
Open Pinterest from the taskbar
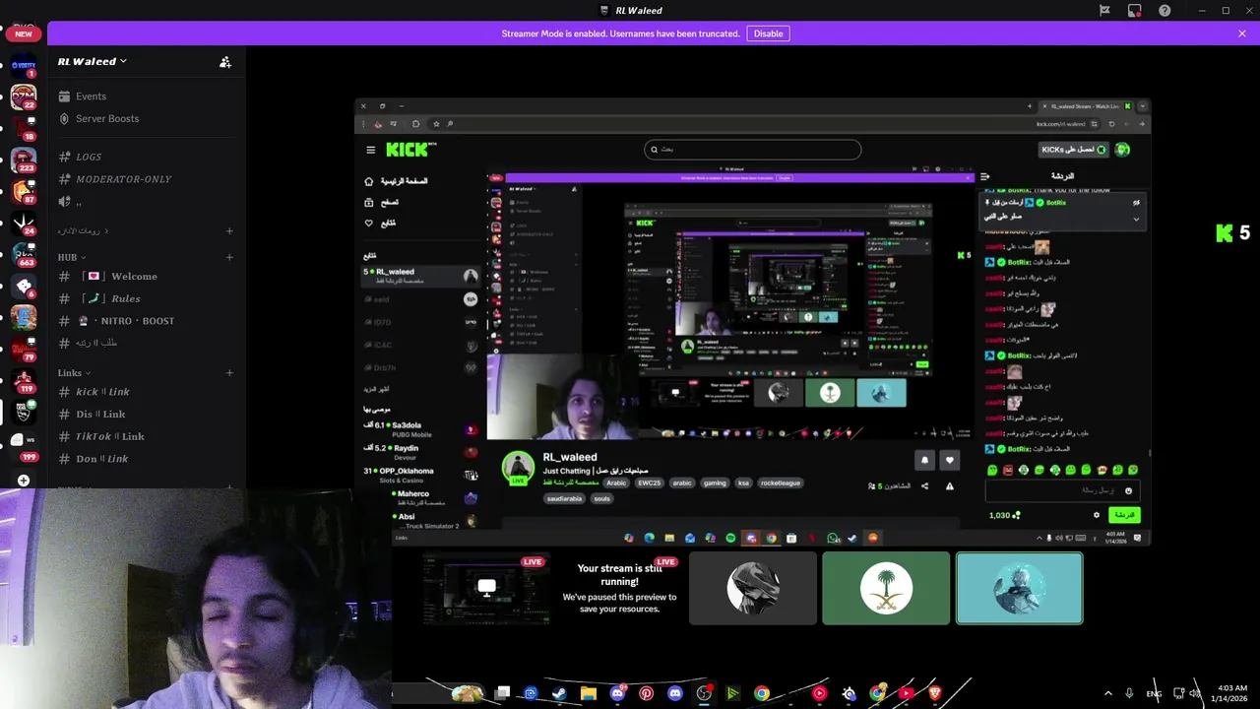[646, 693]
